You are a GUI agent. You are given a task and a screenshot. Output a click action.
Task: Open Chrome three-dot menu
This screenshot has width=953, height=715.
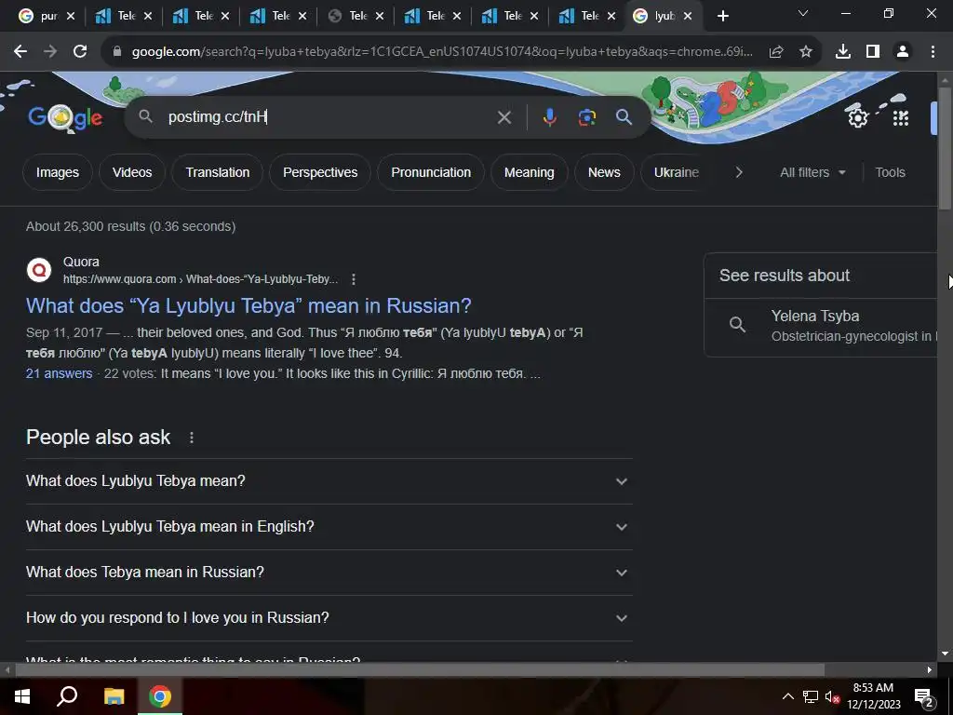pyautogui.click(x=933, y=52)
